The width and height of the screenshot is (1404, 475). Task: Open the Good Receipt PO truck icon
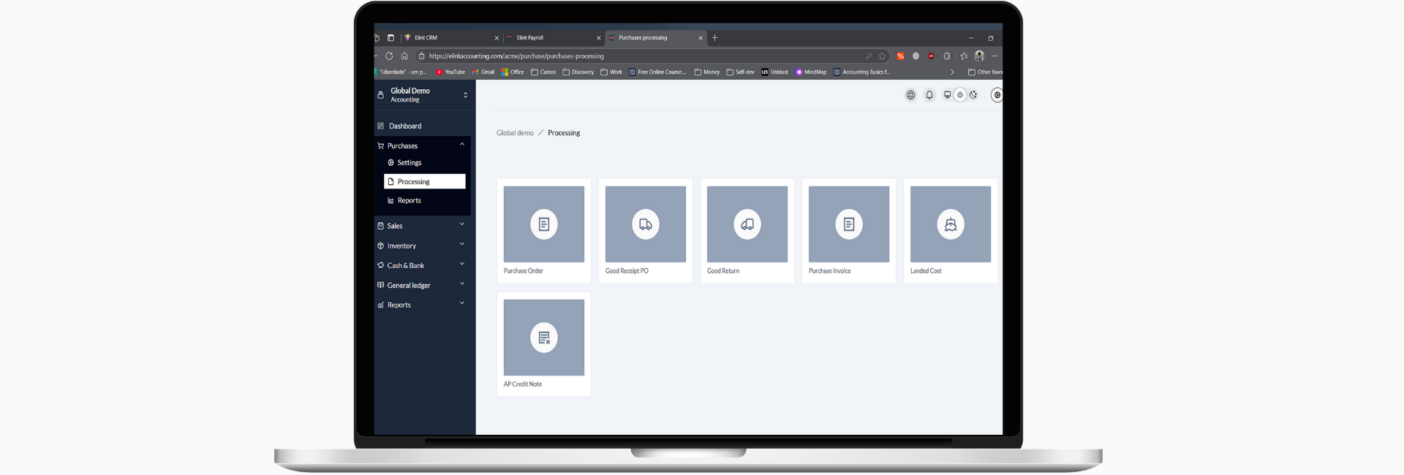tap(645, 224)
